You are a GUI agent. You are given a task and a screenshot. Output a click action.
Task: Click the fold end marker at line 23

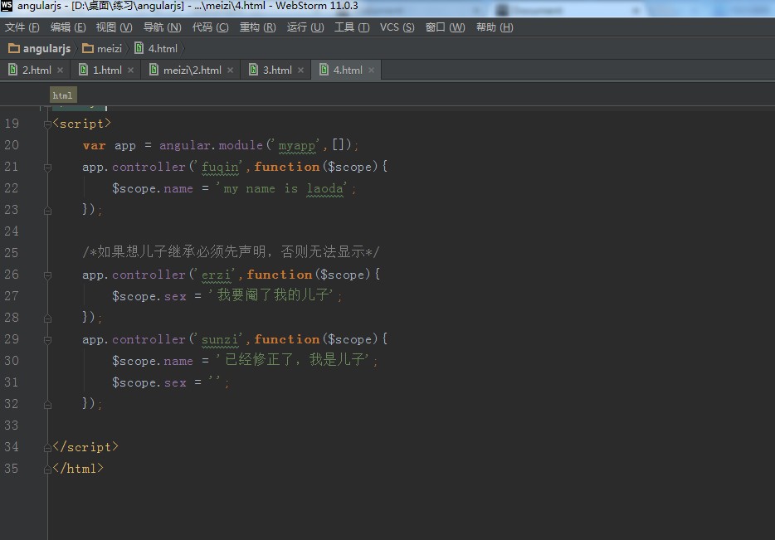point(47,211)
